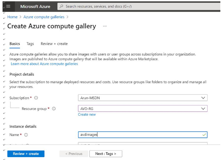Switch to the Review + create tab
This screenshot has width=222, height=160.
[x=54, y=44]
